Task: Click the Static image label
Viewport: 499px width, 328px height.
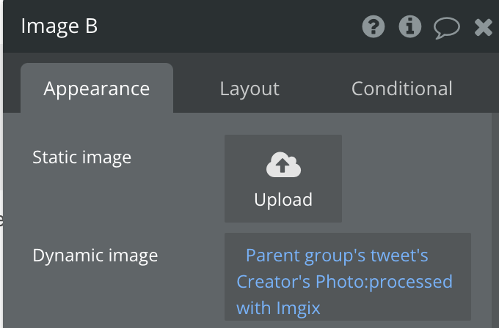Action: pyautogui.click(x=81, y=157)
